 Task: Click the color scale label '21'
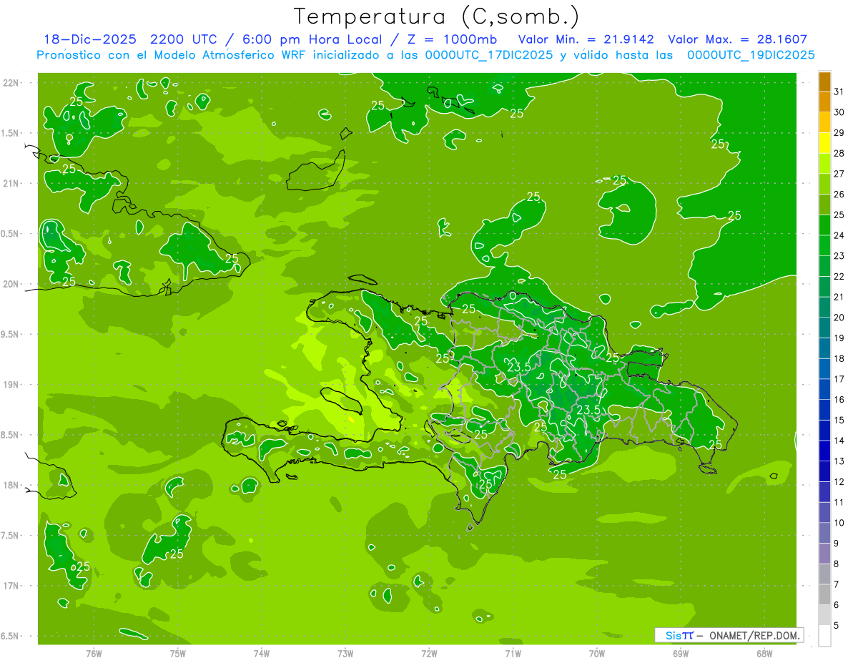pyautogui.click(x=839, y=297)
